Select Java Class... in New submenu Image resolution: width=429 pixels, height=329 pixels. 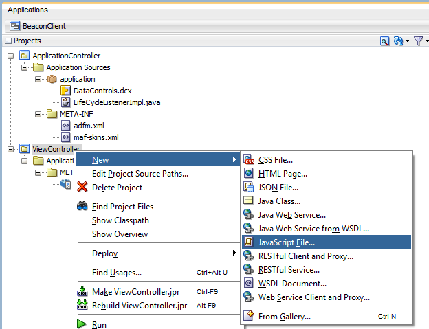[327, 201]
